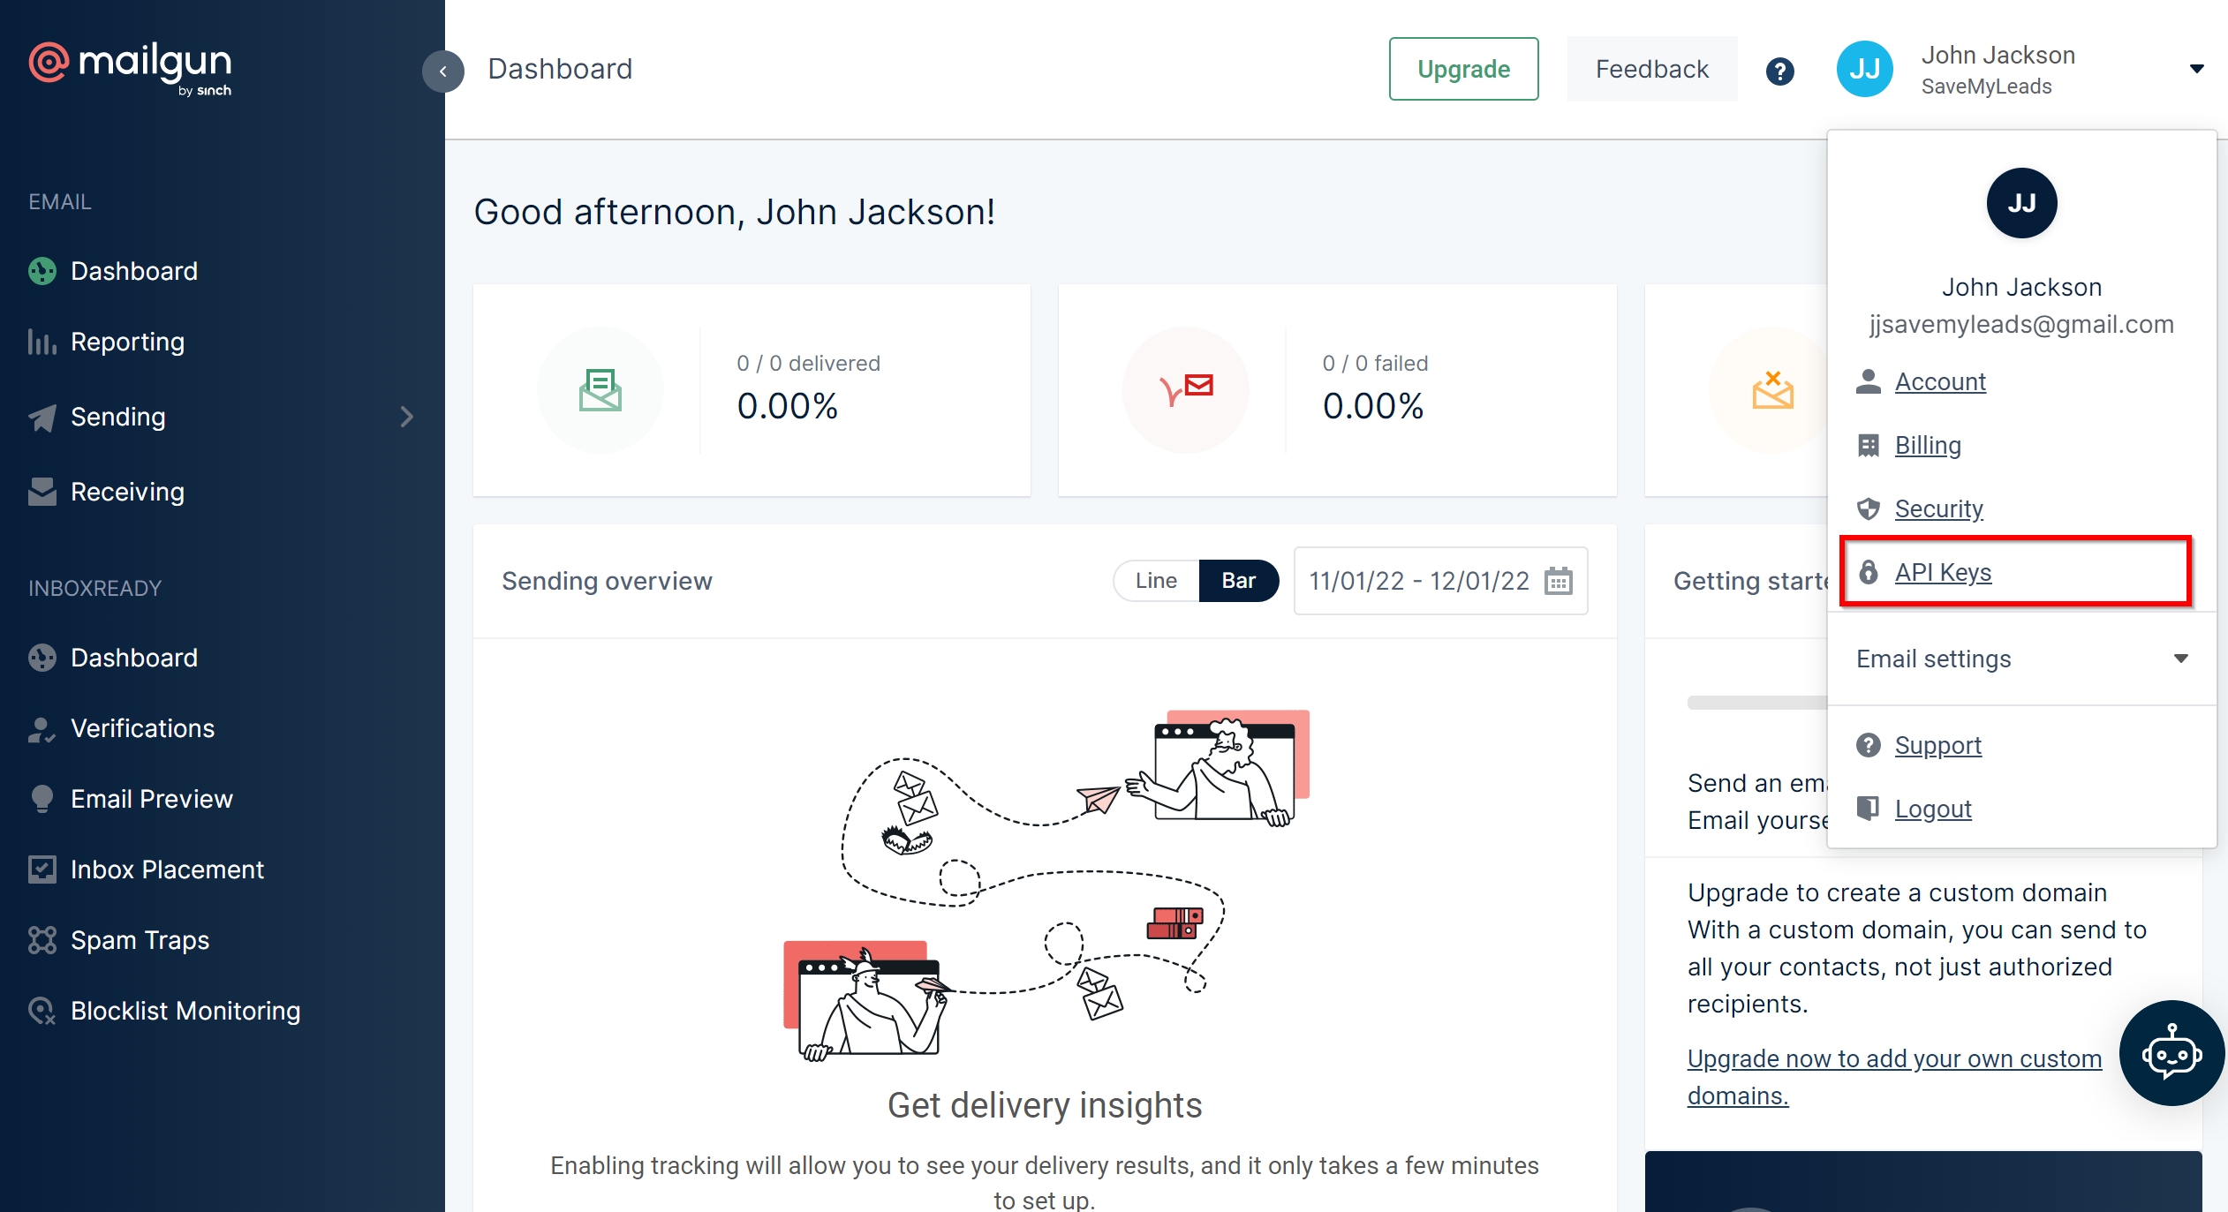Open the Dashboard from sidebar

pyautogui.click(x=132, y=270)
